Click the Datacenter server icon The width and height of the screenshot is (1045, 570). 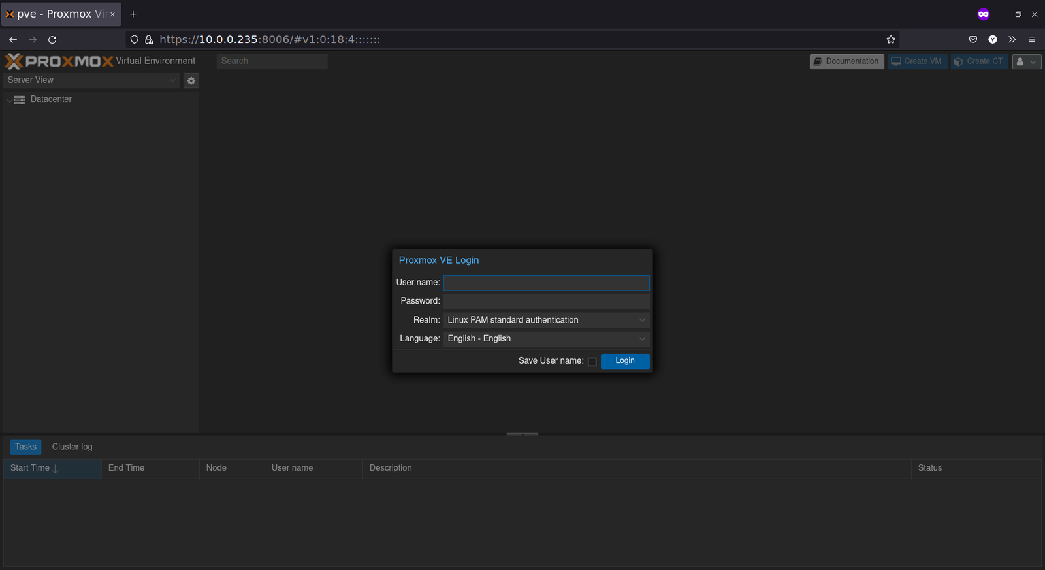point(20,99)
